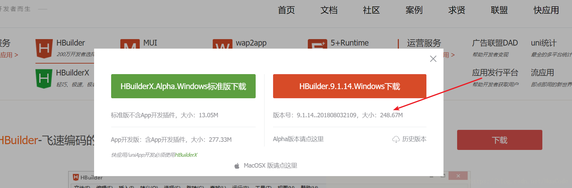572x188 pixels.
Task: Open 应用发行平台 service link
Action: pyautogui.click(x=495, y=72)
